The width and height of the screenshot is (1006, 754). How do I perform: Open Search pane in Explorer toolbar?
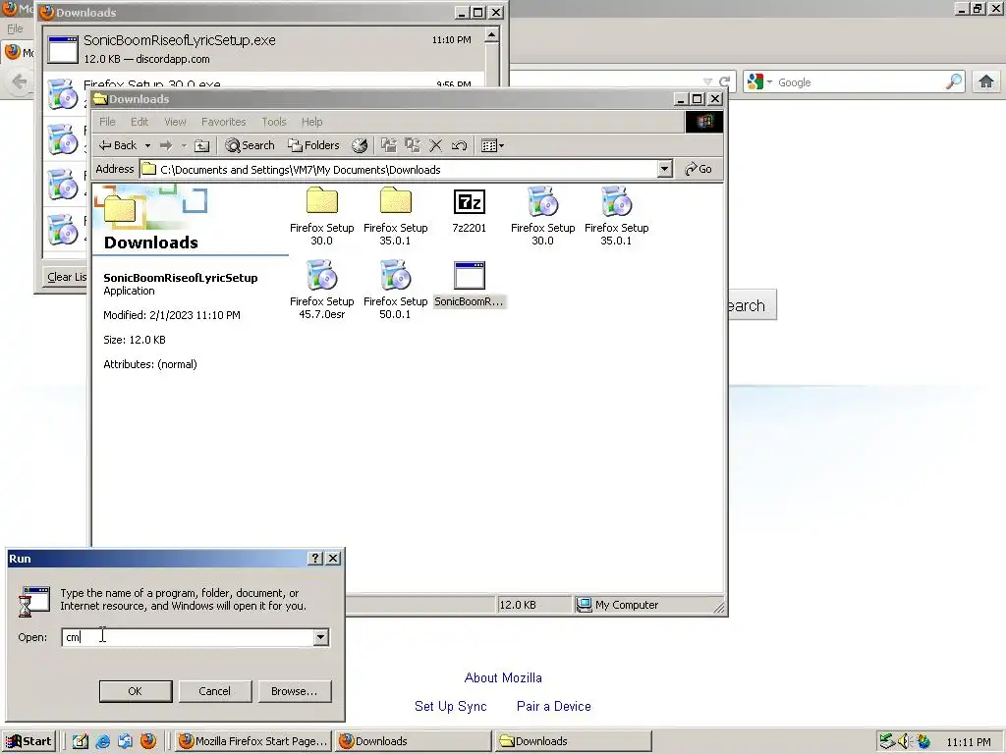250,145
